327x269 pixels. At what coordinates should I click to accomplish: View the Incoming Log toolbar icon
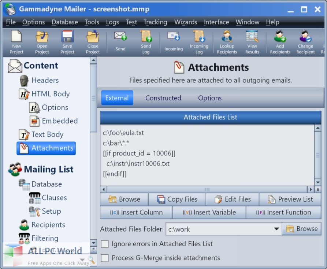[x=199, y=42]
